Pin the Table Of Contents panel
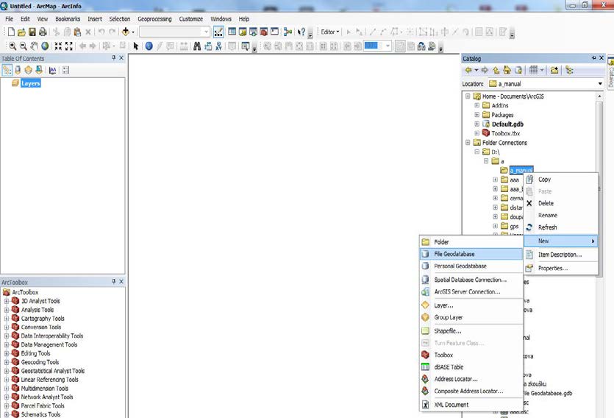Viewport: 614px width, 418px height. coord(113,58)
